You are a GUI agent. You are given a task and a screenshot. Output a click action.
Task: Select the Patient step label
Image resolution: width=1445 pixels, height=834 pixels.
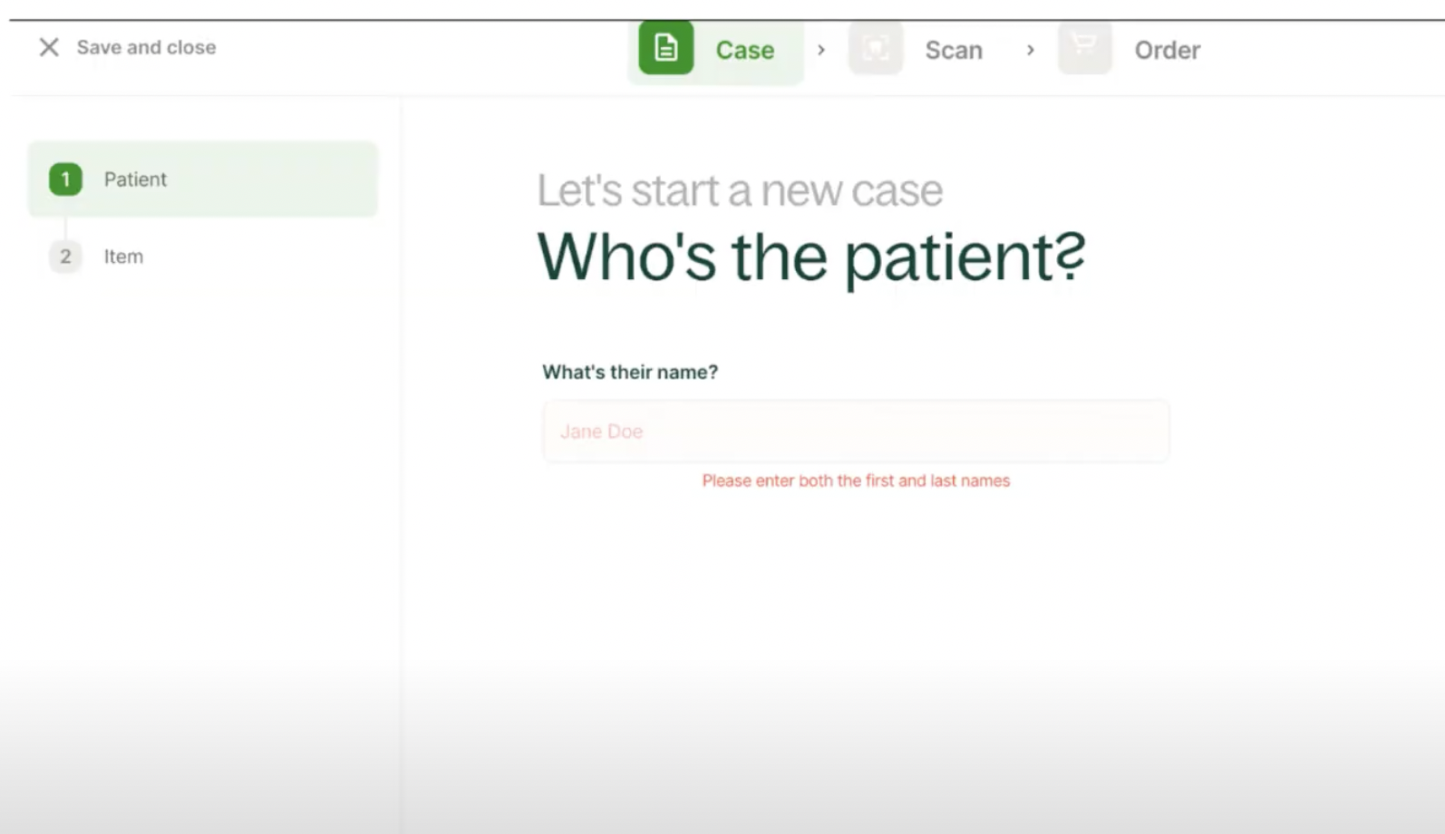point(135,179)
